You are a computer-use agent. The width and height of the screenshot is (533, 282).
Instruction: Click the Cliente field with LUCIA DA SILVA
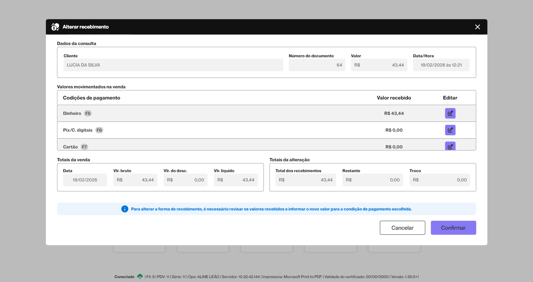click(173, 65)
